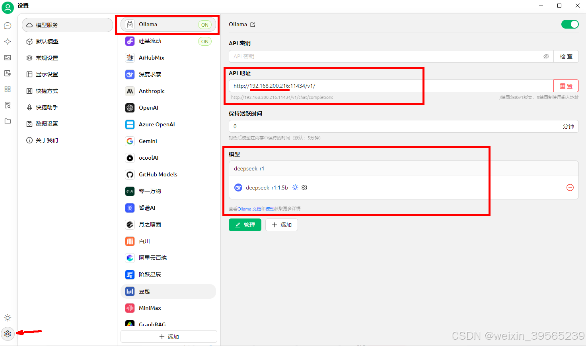Click 添加 provider button below provider list
The image size is (586, 346).
point(169,336)
